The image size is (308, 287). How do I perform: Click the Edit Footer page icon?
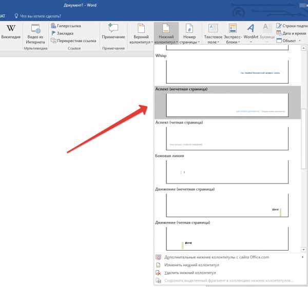[x=158, y=265]
